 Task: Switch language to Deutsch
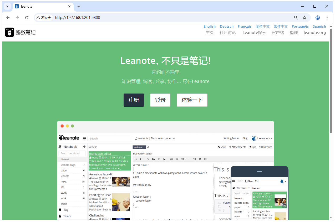tap(227, 26)
